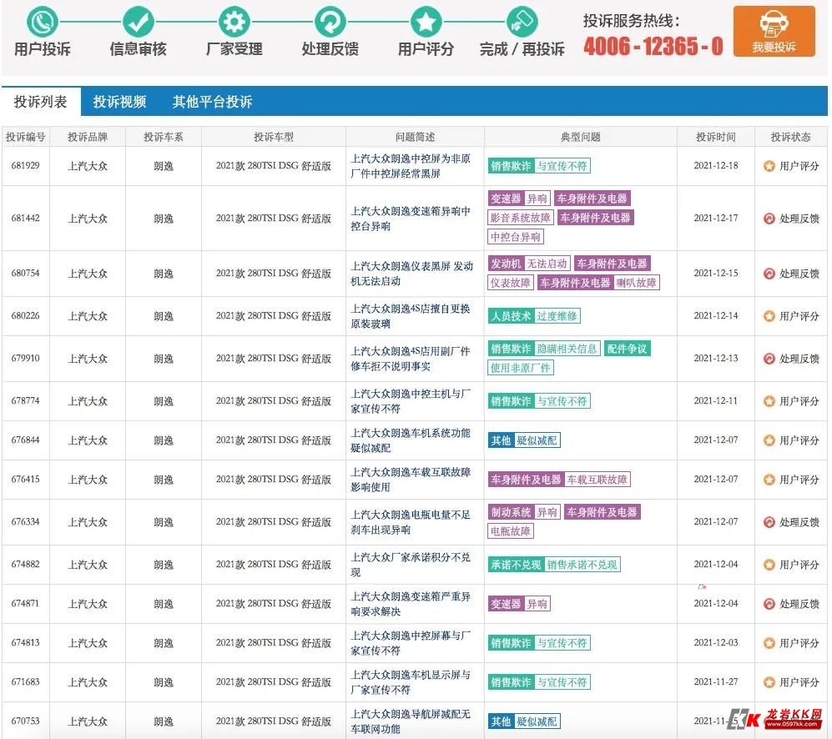
Task: Click the 完成/再投诉 step icon
Action: coord(522,22)
